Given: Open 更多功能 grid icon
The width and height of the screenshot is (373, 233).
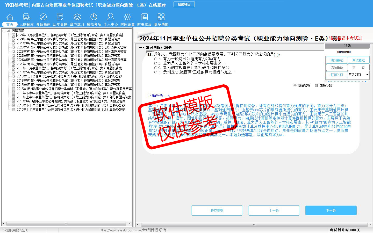Looking at the screenshot, I should click(161, 17).
